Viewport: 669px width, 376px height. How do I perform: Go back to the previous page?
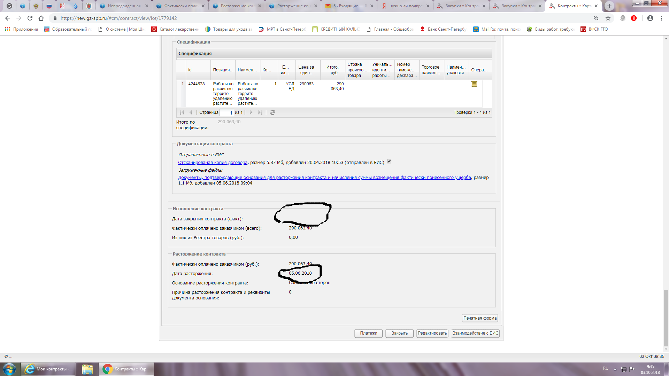click(8, 18)
